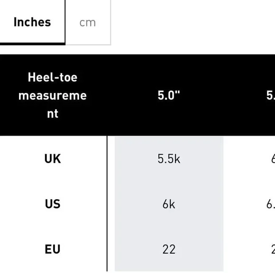The height and width of the screenshot is (275, 275).
Task: Switch to the cm unit tab
Action: click(88, 22)
